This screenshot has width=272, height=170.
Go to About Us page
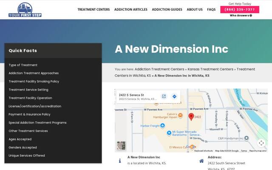point(195,9)
